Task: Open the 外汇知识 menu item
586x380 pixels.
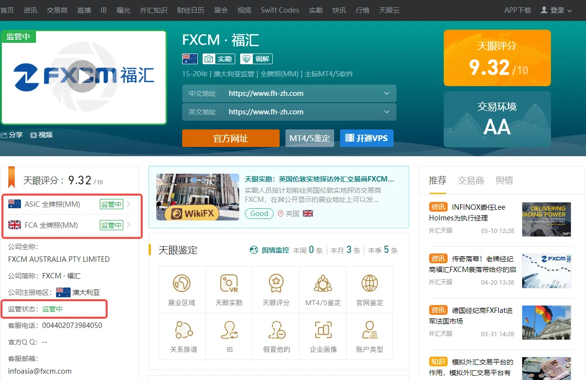Action: pyautogui.click(x=153, y=10)
